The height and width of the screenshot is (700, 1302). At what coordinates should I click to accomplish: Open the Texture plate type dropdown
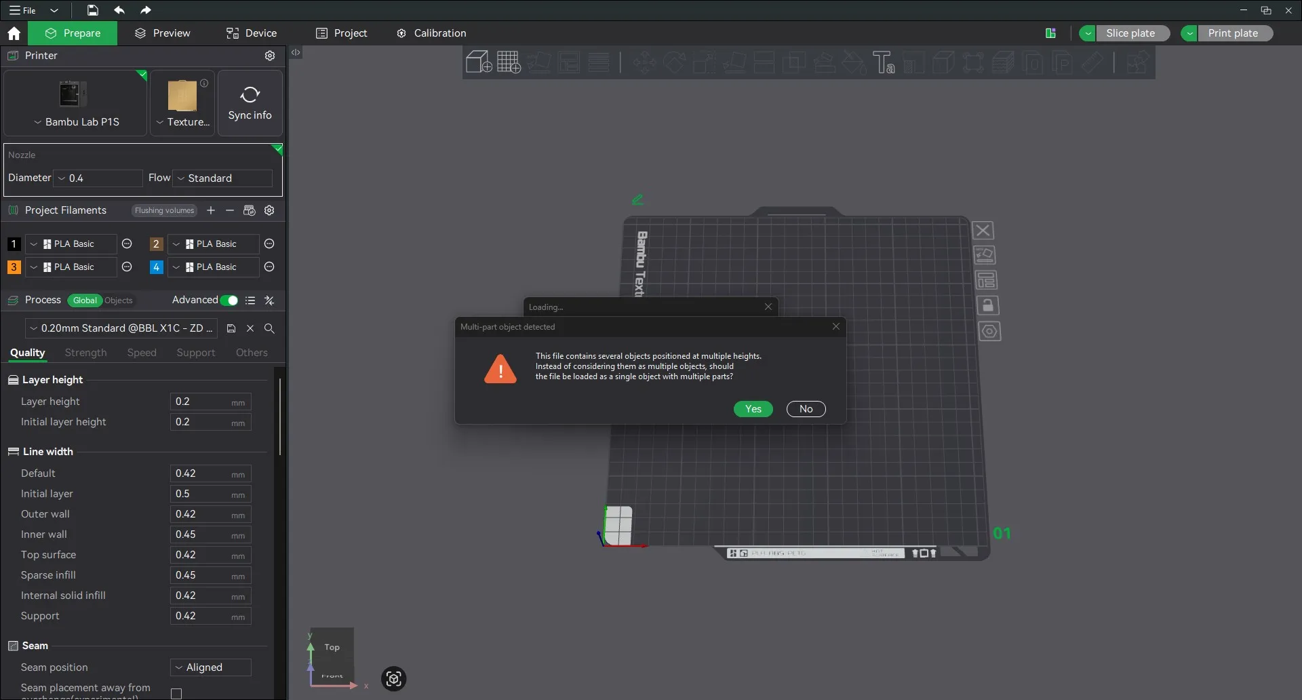(182, 122)
